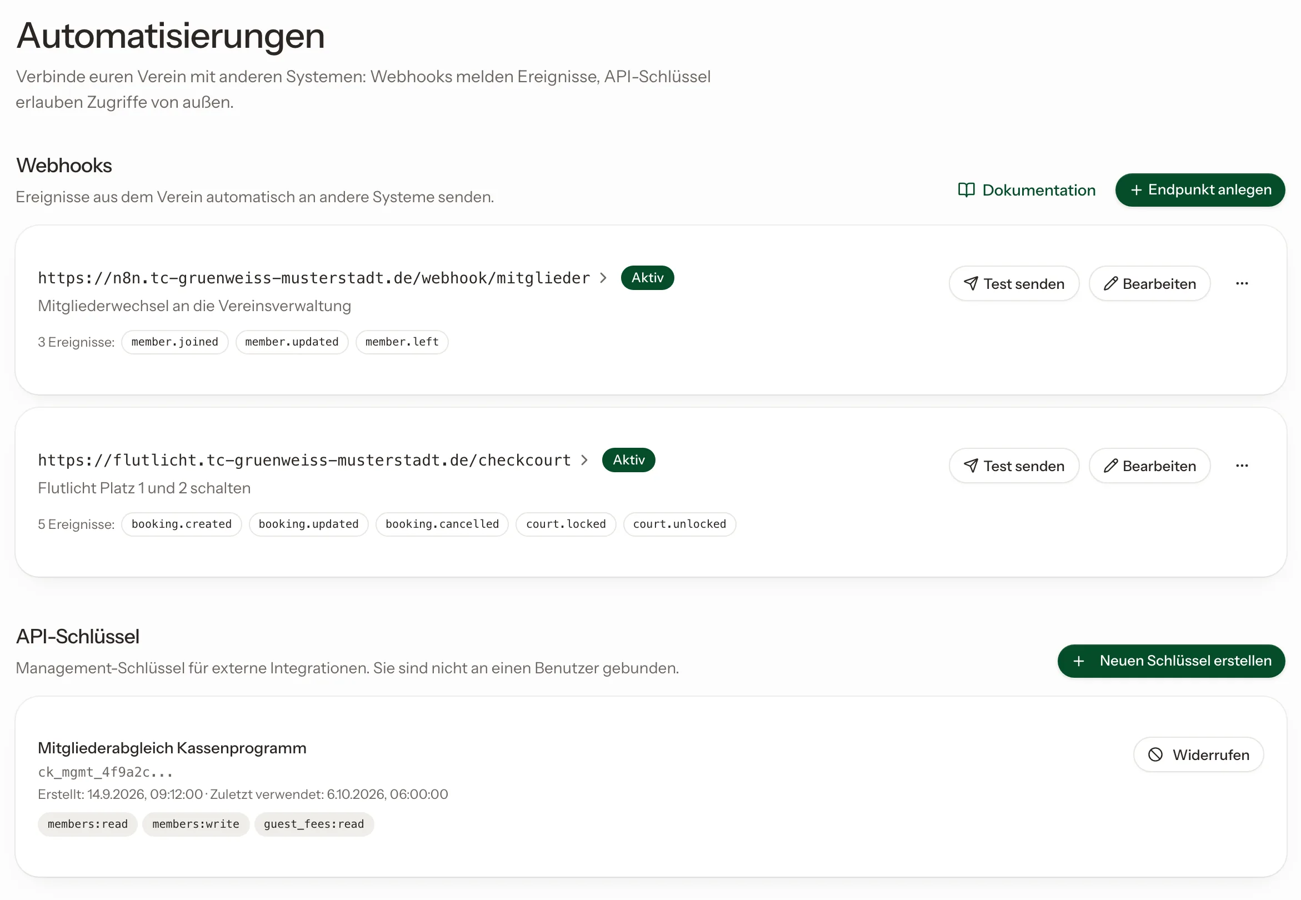
Task: Click 'Flutlicht Platz 1 und 2 schalten' description
Action: click(x=144, y=488)
